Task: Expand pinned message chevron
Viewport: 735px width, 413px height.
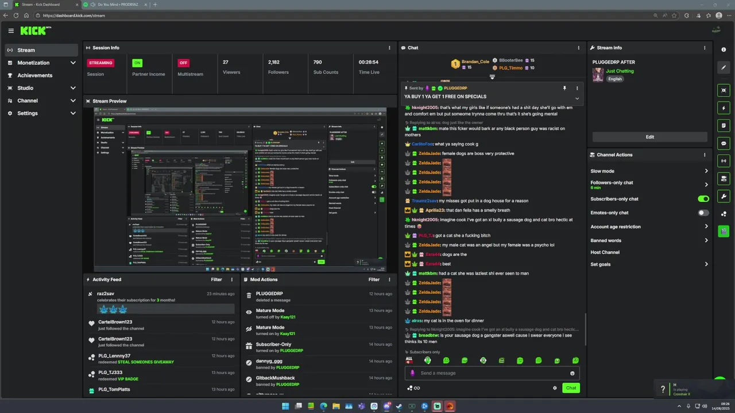Action: [577, 99]
